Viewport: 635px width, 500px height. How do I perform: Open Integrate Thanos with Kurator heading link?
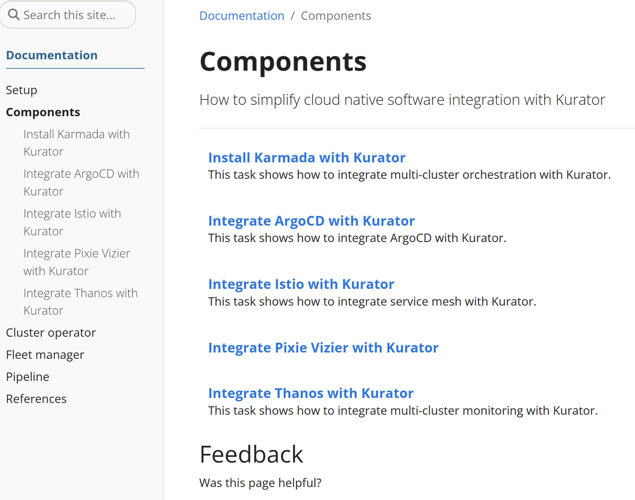[311, 393]
